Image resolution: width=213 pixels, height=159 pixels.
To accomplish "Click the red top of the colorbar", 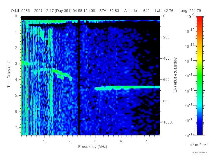I will click(200, 18).
